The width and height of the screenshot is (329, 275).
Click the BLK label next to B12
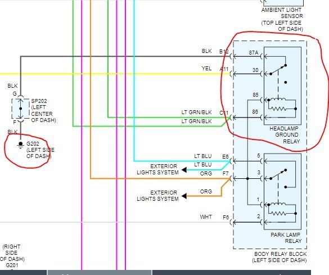pyautogui.click(x=206, y=51)
